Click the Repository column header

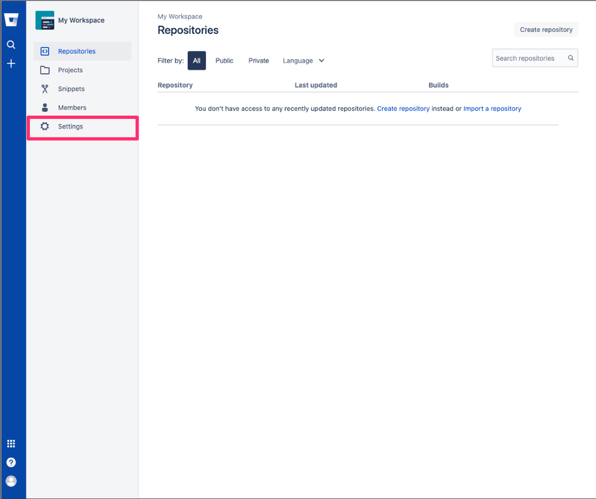pyautogui.click(x=175, y=85)
